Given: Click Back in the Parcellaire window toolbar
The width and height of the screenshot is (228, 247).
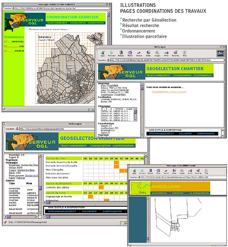Looking at the screenshot, I should (x=134, y=171).
